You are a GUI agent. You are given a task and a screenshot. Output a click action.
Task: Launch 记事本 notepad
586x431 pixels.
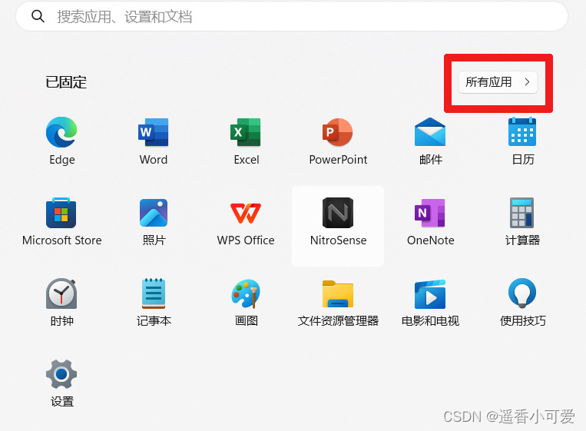[154, 293]
